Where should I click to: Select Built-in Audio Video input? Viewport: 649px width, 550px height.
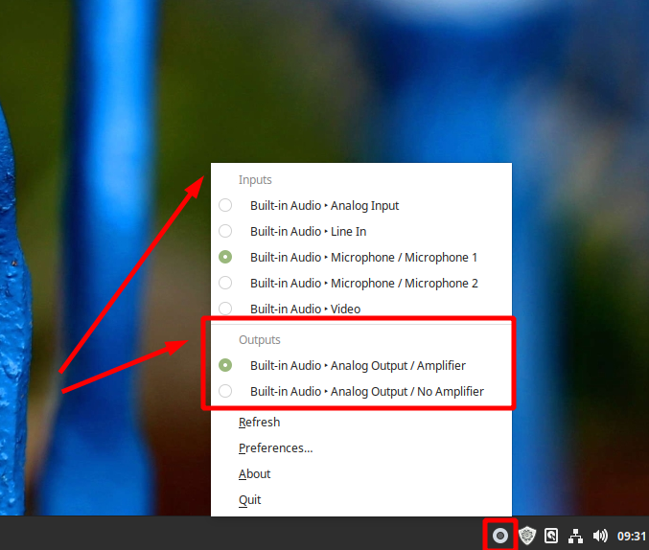(360, 309)
